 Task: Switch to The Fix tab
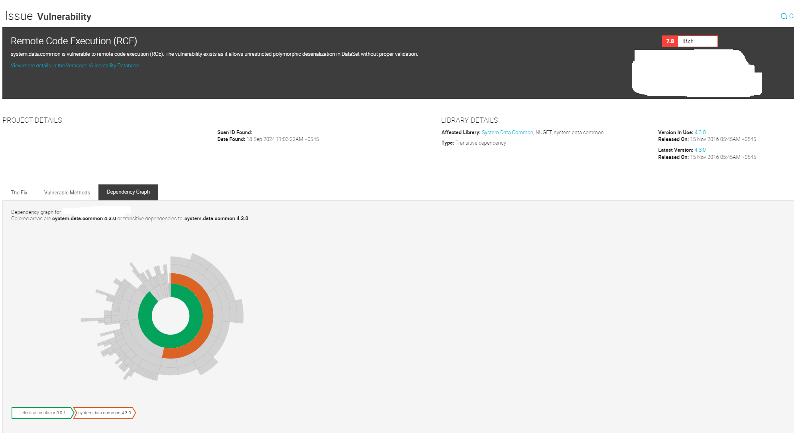[x=19, y=193]
